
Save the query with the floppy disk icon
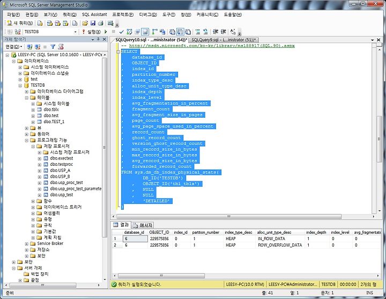[93, 23]
